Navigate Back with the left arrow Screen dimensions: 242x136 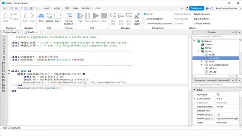point(25,16)
